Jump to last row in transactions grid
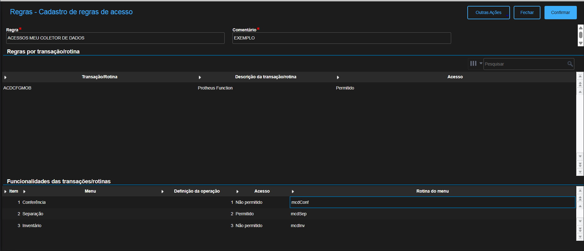 pyautogui.click(x=580, y=172)
